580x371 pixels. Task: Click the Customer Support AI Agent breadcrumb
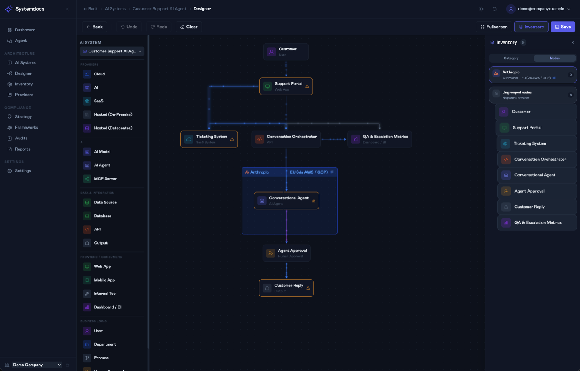pyautogui.click(x=159, y=9)
